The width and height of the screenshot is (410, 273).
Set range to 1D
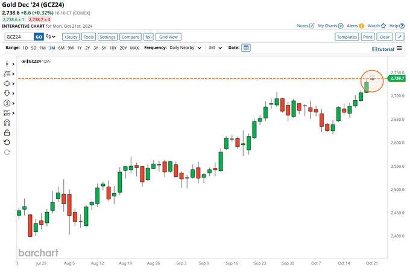point(25,48)
